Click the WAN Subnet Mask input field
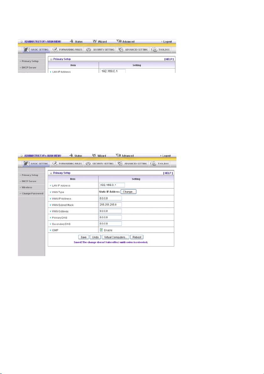 click(110, 205)
